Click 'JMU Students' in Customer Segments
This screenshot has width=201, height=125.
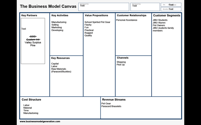tap(160, 20)
